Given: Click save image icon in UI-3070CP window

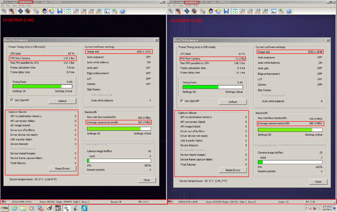Looking at the screenshot, I should pyautogui.click(x=60, y=11).
